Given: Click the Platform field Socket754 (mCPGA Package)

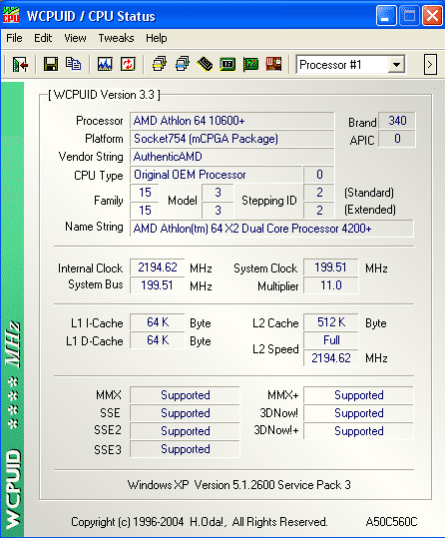Looking at the screenshot, I should point(231,139).
